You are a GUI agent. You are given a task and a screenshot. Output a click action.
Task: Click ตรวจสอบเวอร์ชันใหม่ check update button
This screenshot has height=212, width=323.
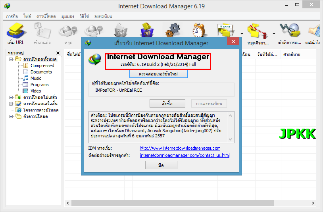tap(158, 74)
